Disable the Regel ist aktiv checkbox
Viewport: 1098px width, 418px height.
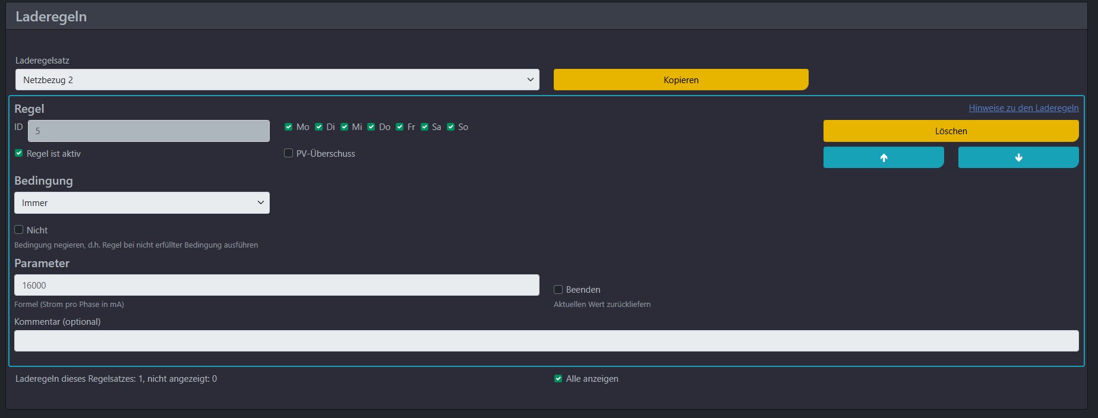[19, 153]
